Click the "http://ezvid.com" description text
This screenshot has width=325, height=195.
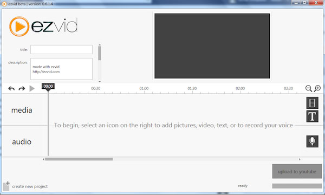pos(46,71)
